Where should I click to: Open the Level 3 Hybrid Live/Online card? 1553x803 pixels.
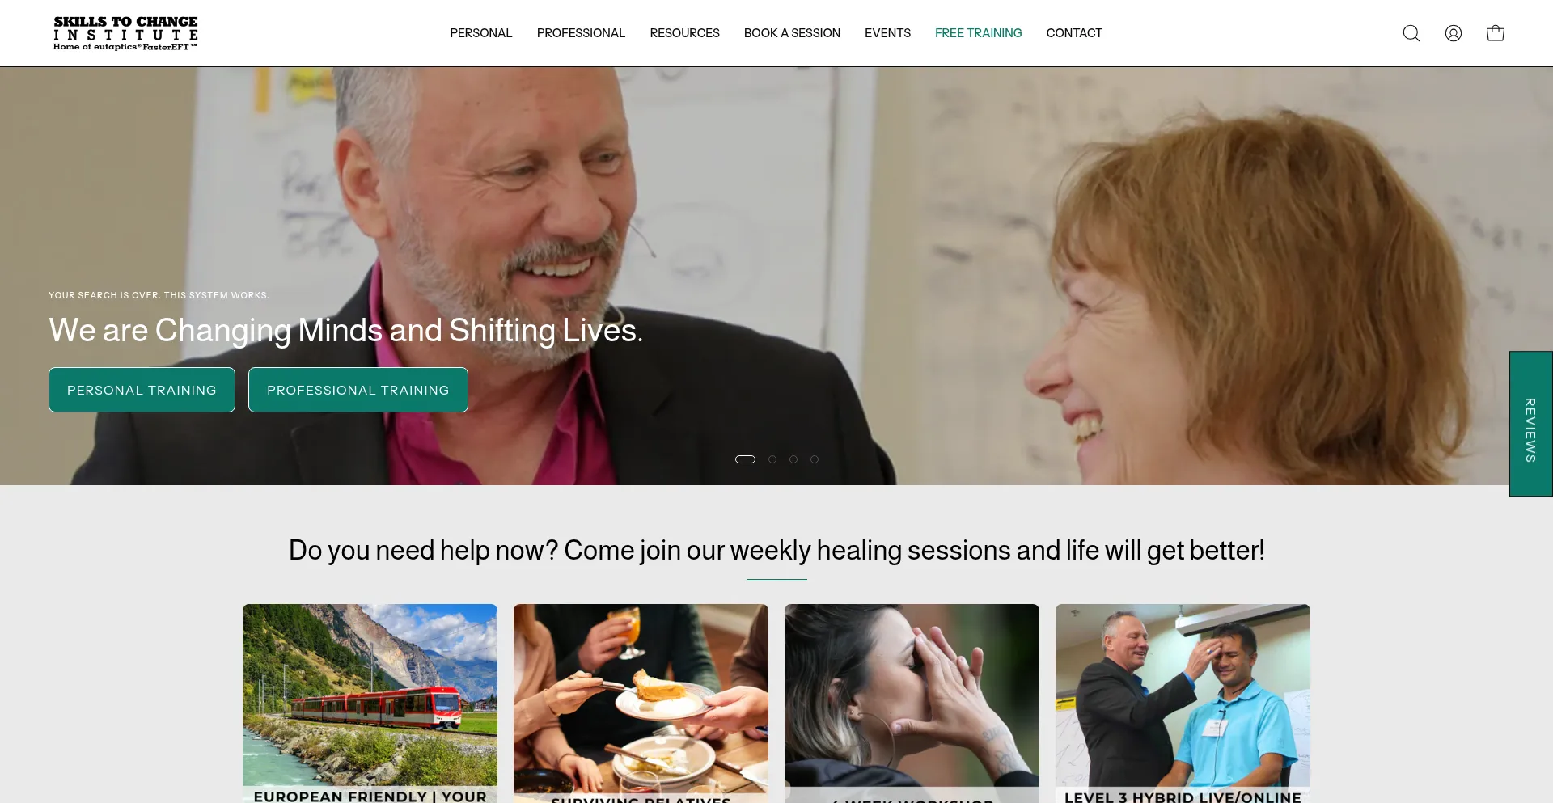point(1183,704)
